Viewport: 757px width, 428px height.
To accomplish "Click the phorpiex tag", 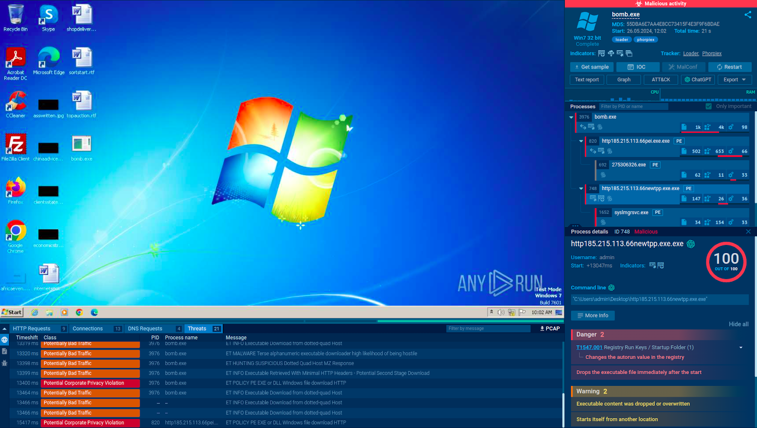I will click(645, 40).
